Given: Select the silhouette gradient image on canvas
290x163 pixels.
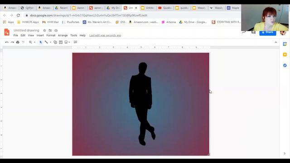Looking at the screenshot, I should (141, 104).
